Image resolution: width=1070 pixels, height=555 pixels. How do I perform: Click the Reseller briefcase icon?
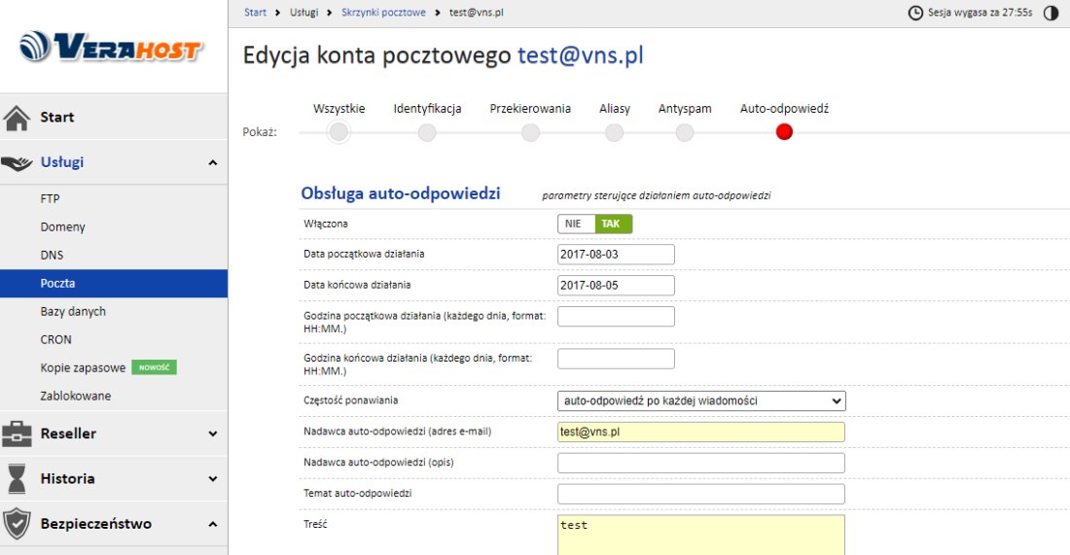pyautogui.click(x=17, y=434)
